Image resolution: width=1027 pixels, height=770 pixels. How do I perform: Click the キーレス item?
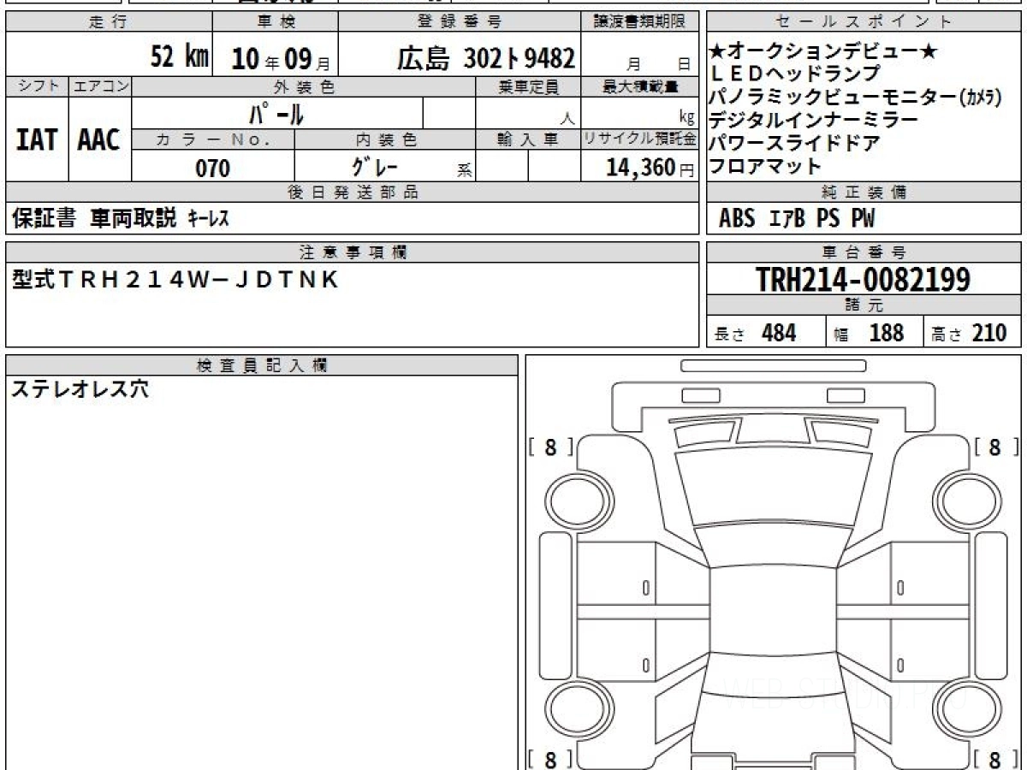(x=208, y=219)
